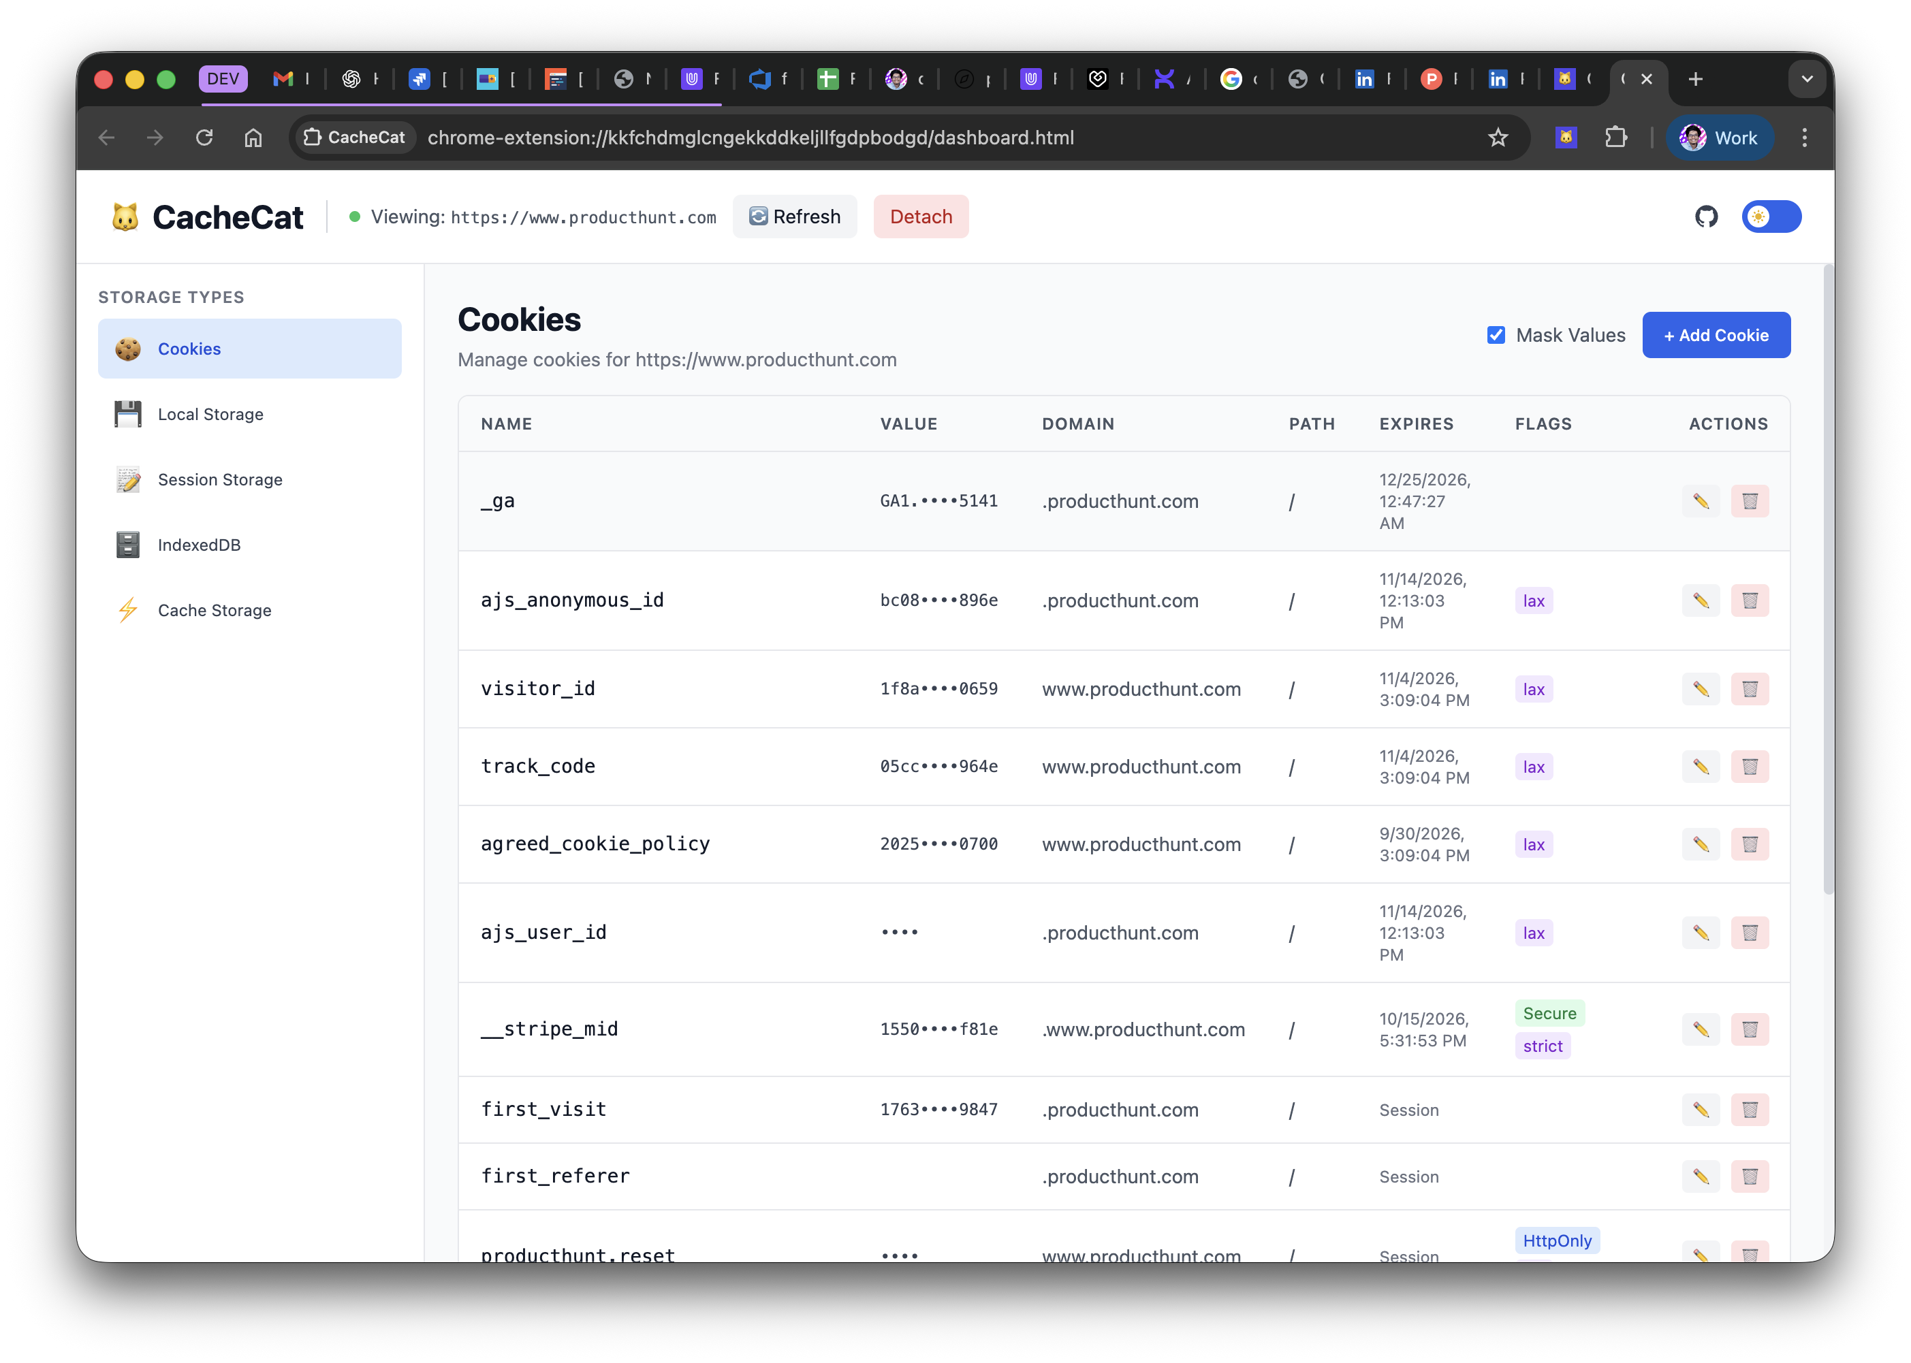
Task: Click the Refresh button
Action: 794,217
